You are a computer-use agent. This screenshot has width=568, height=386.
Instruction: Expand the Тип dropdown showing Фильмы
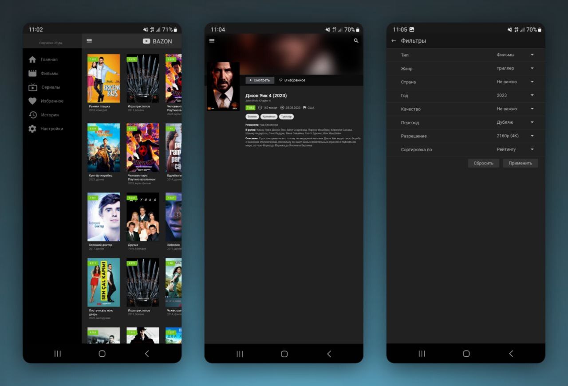coord(515,55)
